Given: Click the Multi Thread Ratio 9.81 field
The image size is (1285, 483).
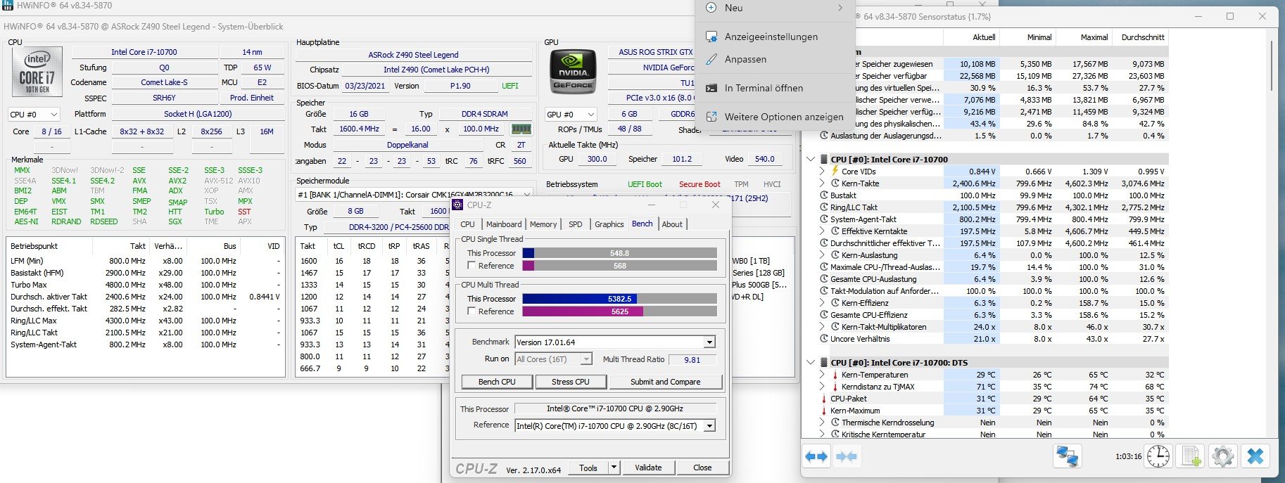Looking at the screenshot, I should coord(692,359).
